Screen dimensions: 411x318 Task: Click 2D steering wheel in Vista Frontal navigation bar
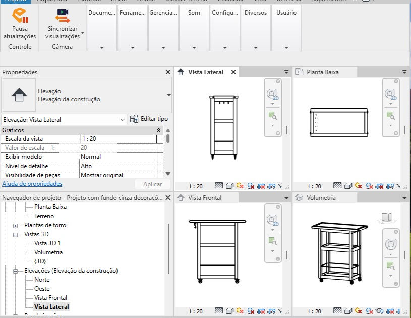[273, 220]
